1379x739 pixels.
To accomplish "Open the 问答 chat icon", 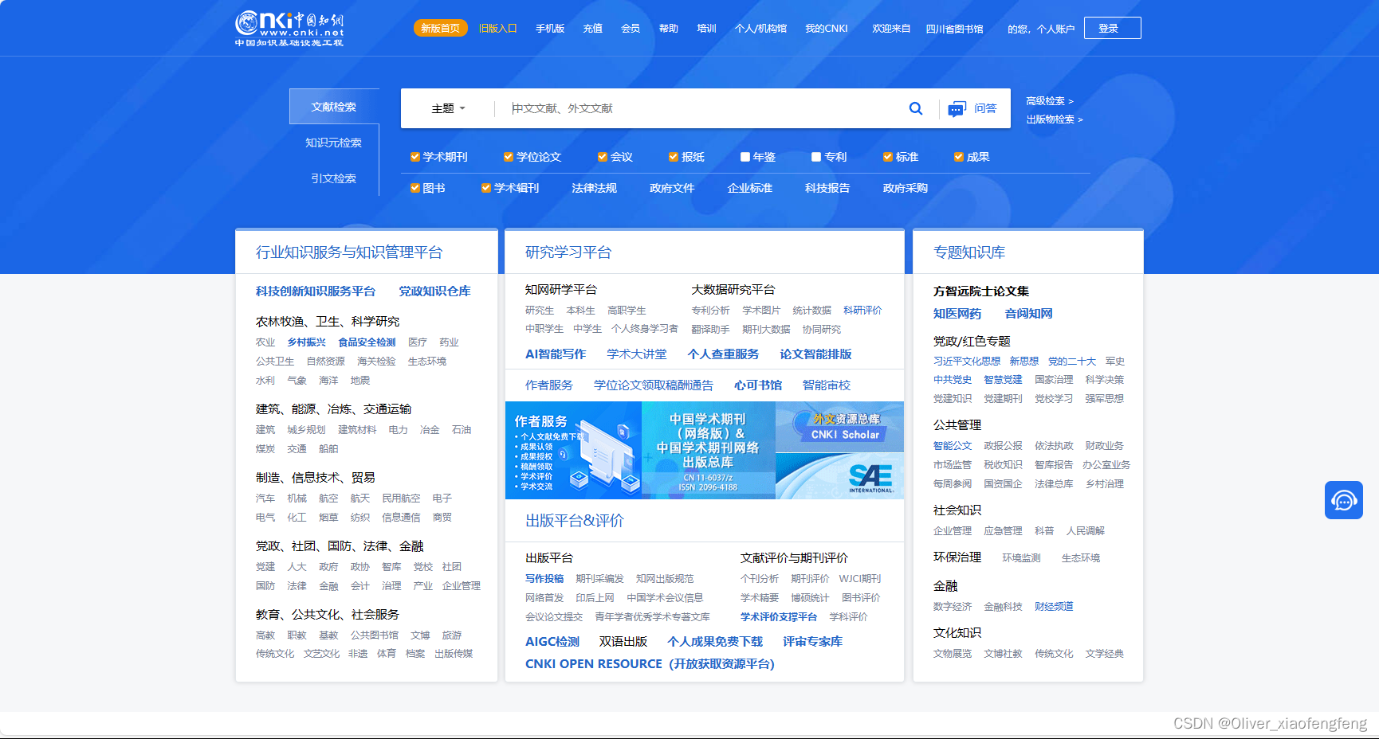I will click(x=957, y=109).
